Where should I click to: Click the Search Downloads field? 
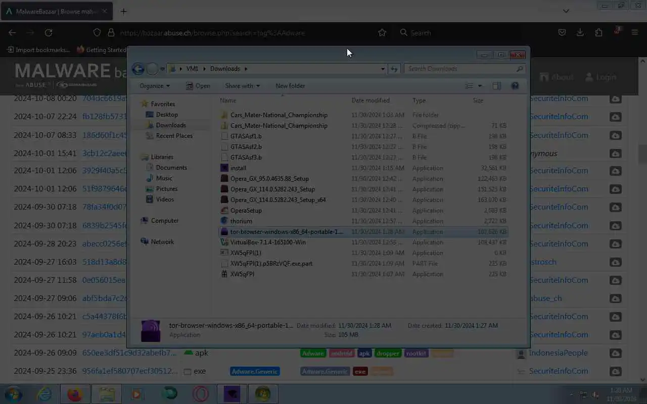point(465,69)
